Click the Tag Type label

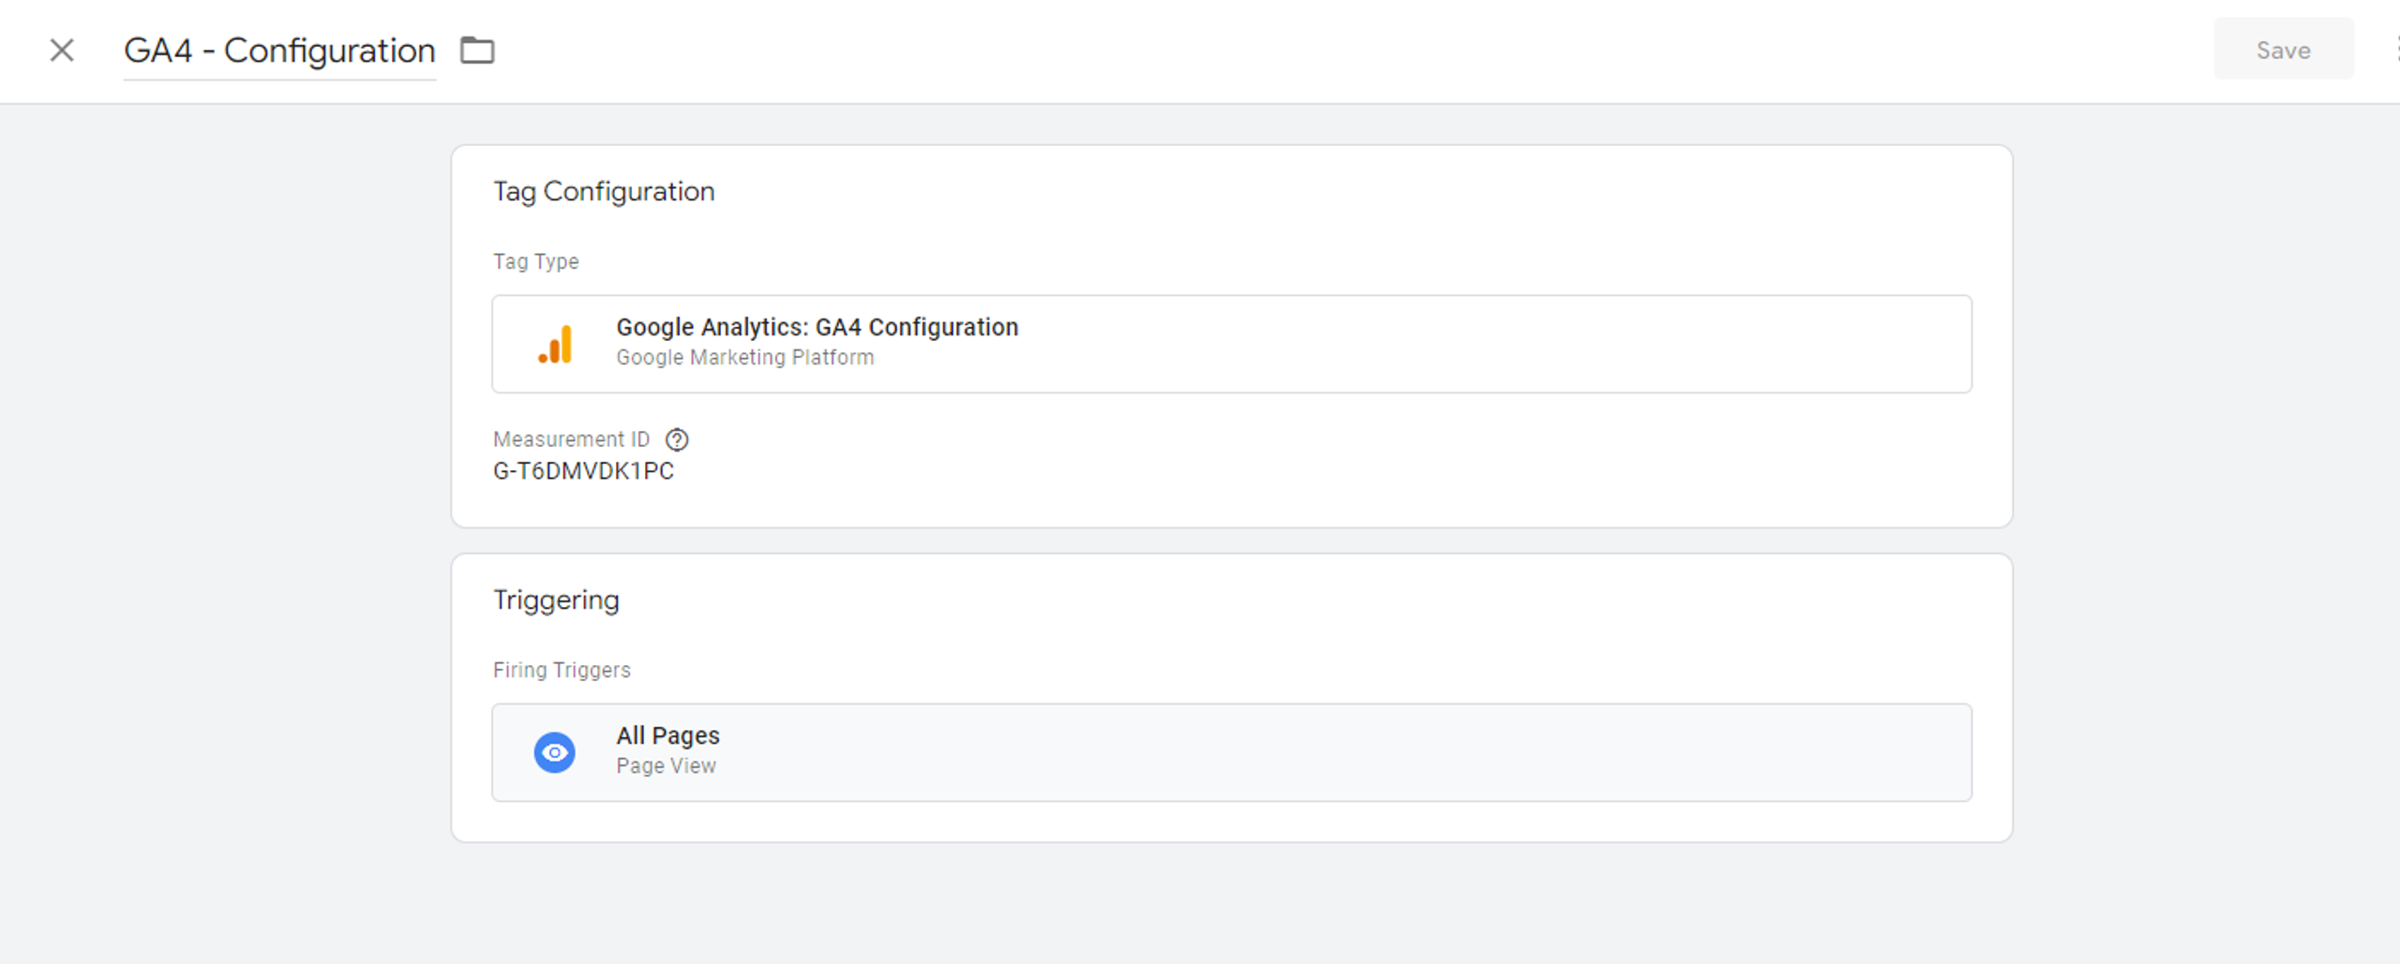click(535, 262)
